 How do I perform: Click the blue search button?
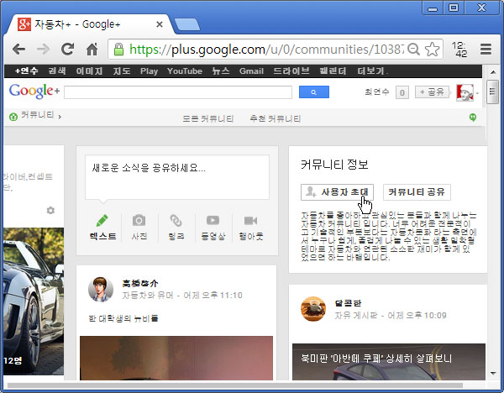point(313,92)
